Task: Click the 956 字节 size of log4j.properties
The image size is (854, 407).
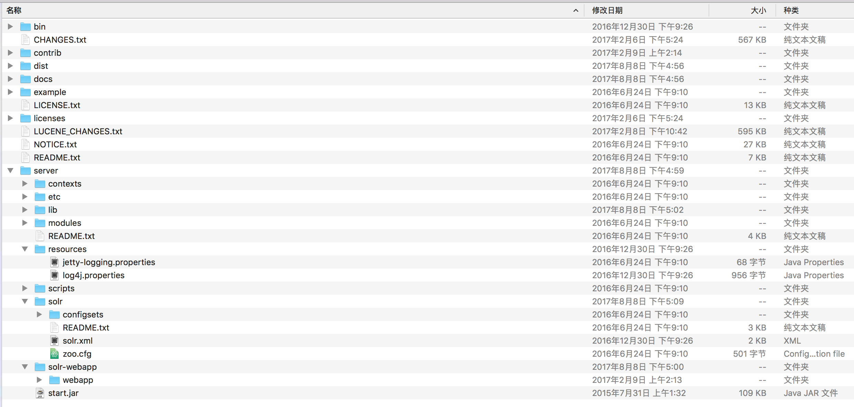Action: [x=749, y=275]
